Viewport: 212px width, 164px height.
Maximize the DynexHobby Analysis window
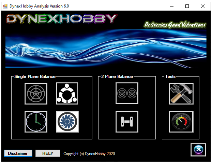pos(187,6)
